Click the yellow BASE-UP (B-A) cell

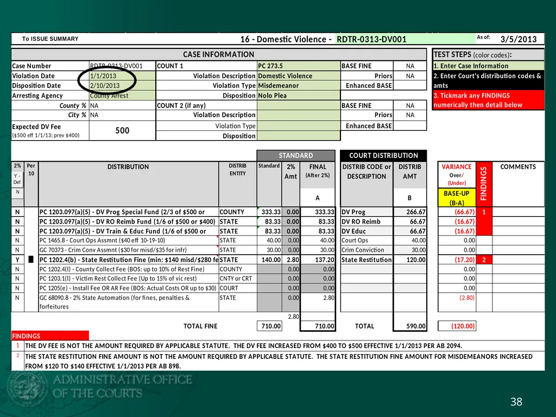point(456,198)
